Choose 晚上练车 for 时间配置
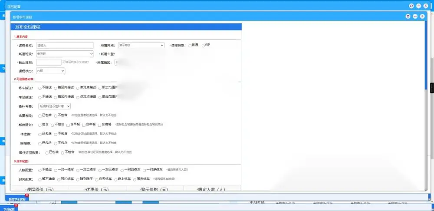This screenshot has width=434, height=211. [116, 180]
